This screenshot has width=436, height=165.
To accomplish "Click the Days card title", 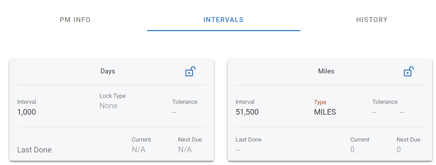I will [108, 71].
